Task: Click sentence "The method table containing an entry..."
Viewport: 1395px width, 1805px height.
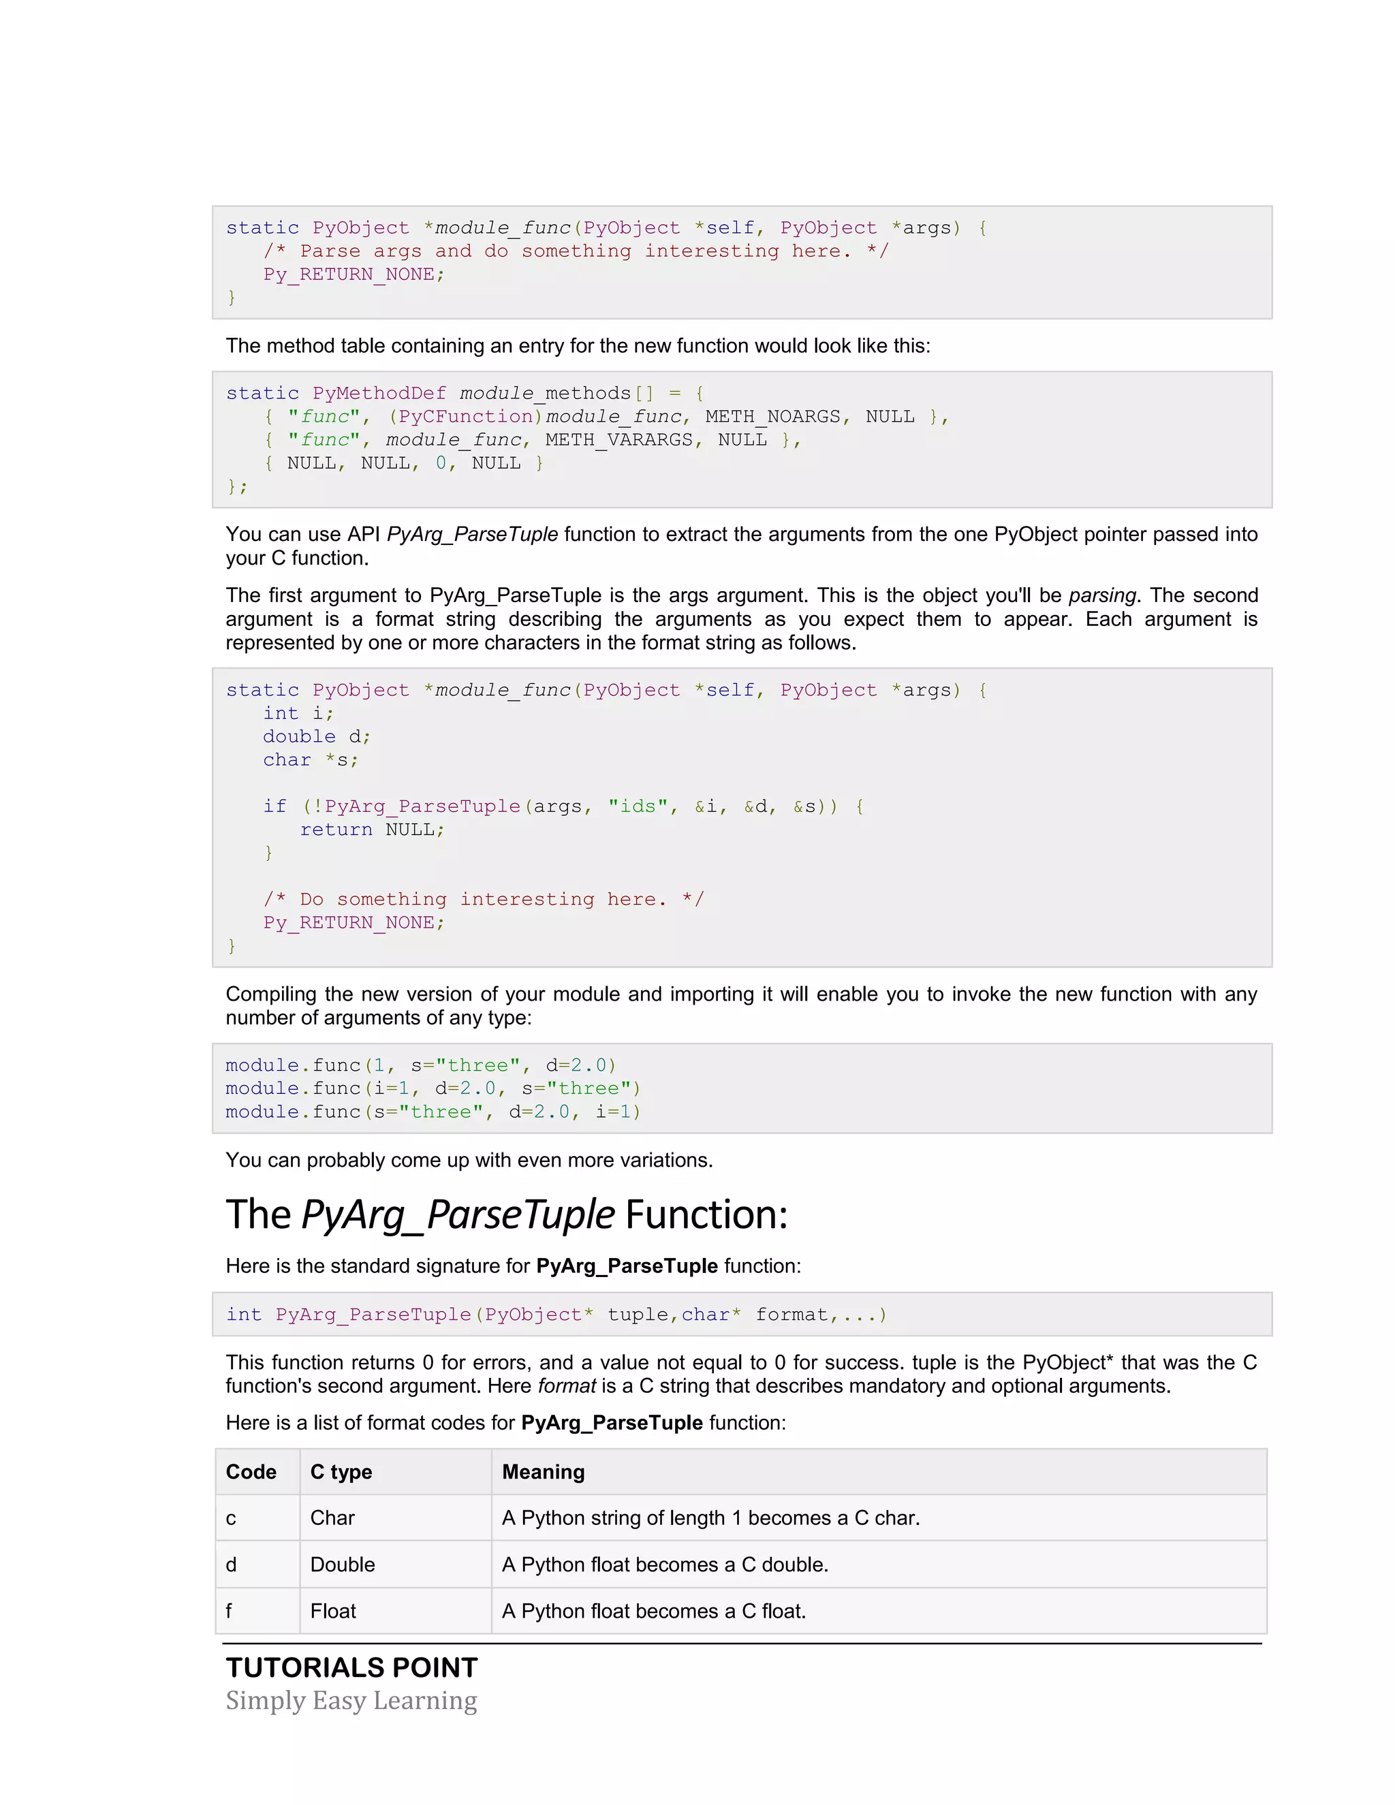Action: (x=578, y=345)
